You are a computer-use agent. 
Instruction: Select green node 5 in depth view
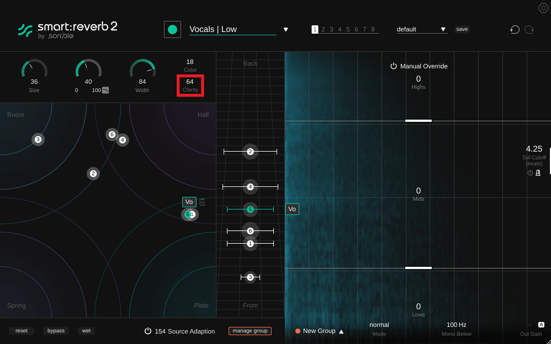click(250, 209)
